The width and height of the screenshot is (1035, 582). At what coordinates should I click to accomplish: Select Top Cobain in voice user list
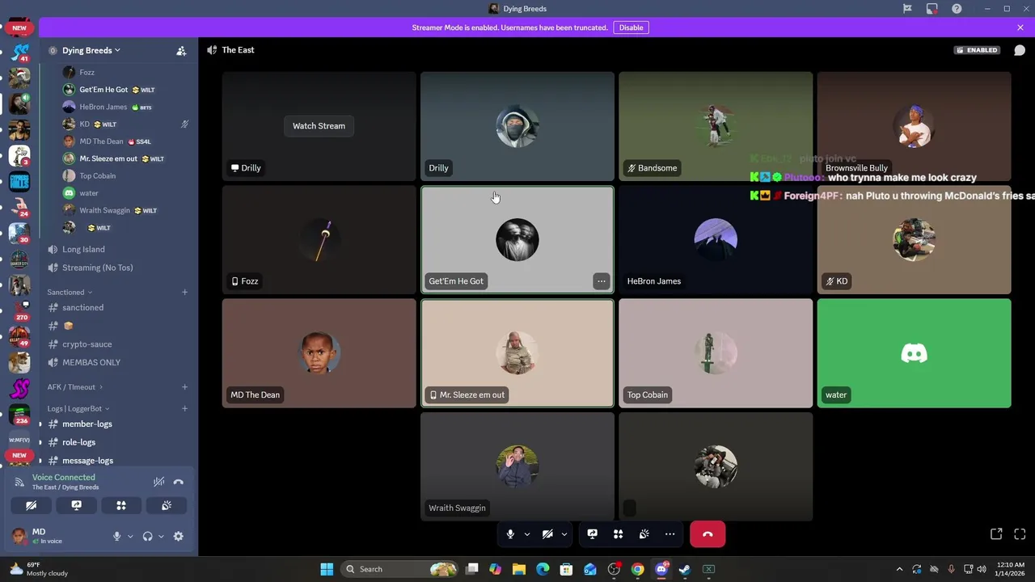pyautogui.click(x=97, y=175)
